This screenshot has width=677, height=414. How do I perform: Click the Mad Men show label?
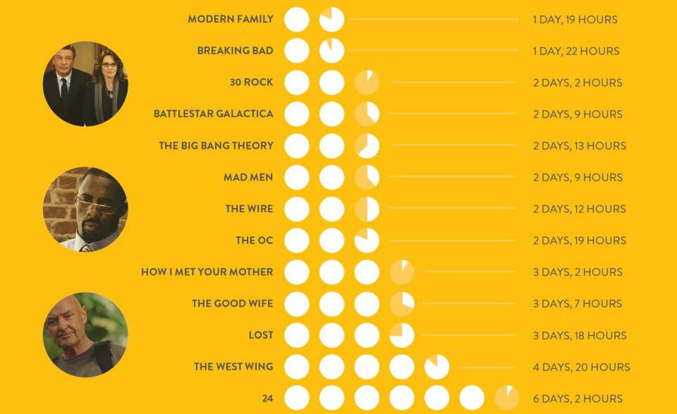coord(248,177)
